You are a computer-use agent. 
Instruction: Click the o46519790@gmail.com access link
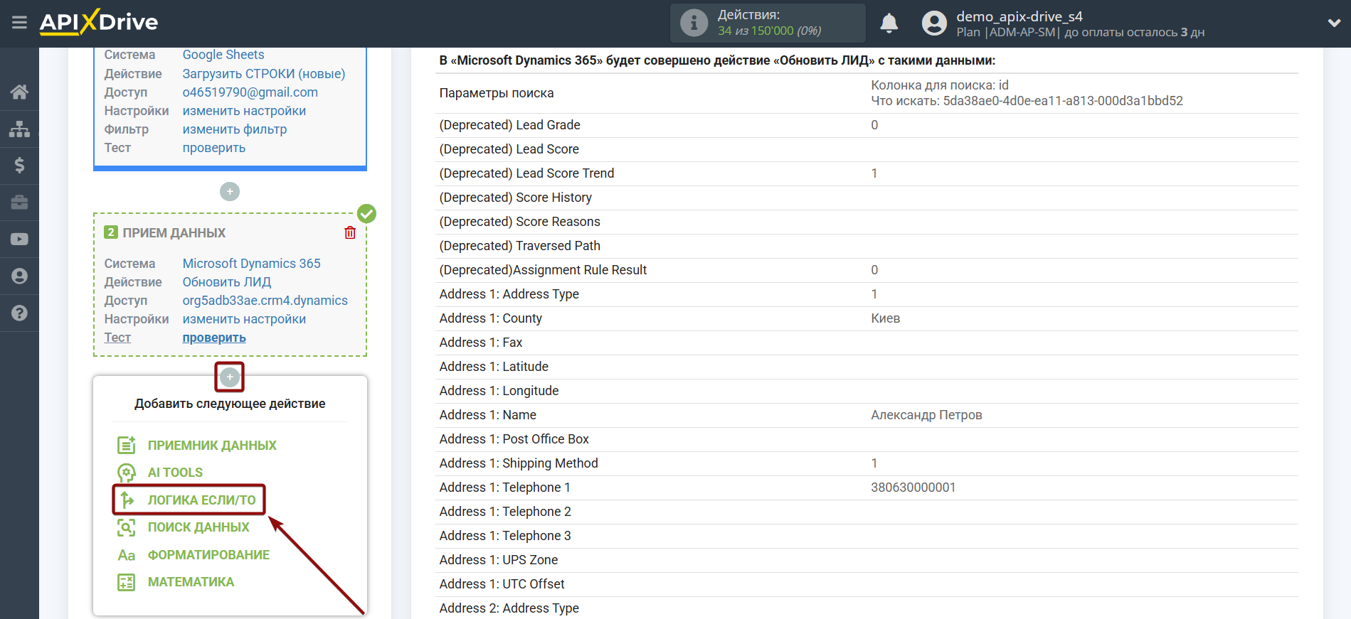(250, 92)
